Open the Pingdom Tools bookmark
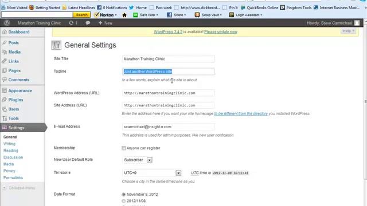This screenshot has height=206, width=367. [296, 7]
